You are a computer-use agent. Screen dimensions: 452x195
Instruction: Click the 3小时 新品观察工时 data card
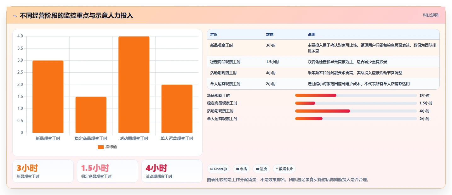point(43,171)
